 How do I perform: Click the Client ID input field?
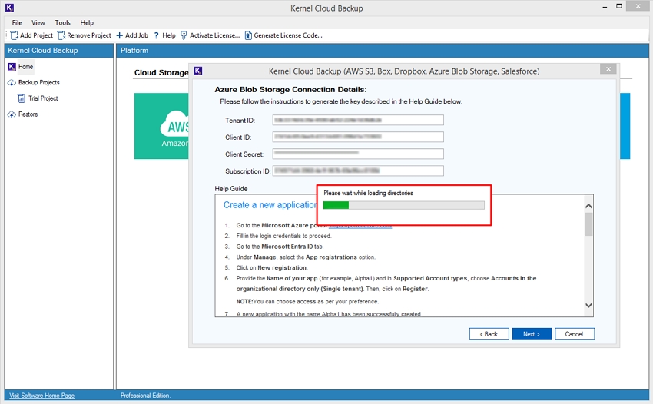pos(358,137)
